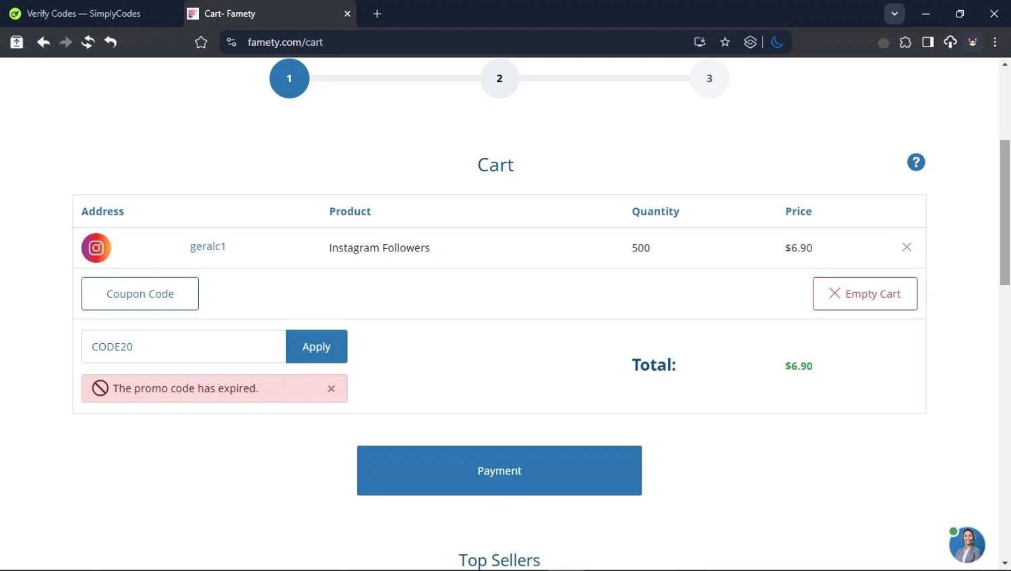The width and height of the screenshot is (1011, 571).
Task: Click the scrollbar down arrow
Action: click(x=1005, y=564)
